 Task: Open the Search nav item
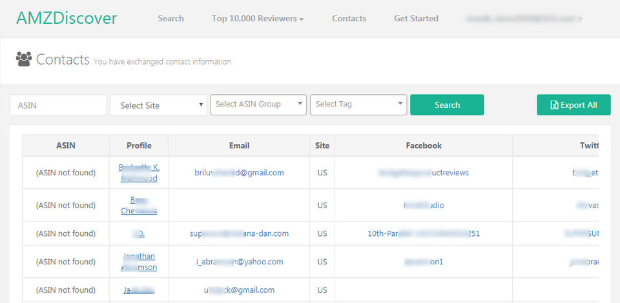[x=170, y=19]
